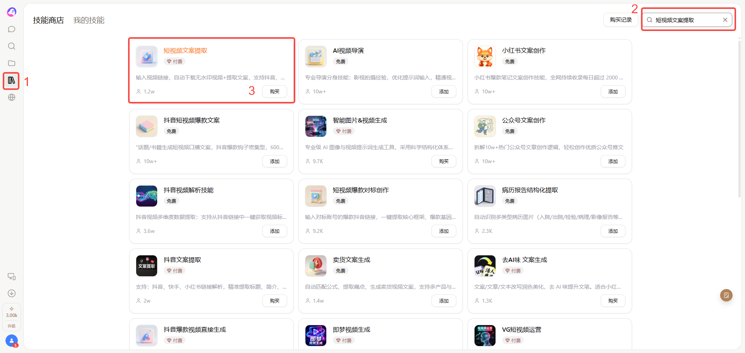Add the 公众号文案创作 skill
This screenshot has height=353, width=745.
pyautogui.click(x=613, y=161)
